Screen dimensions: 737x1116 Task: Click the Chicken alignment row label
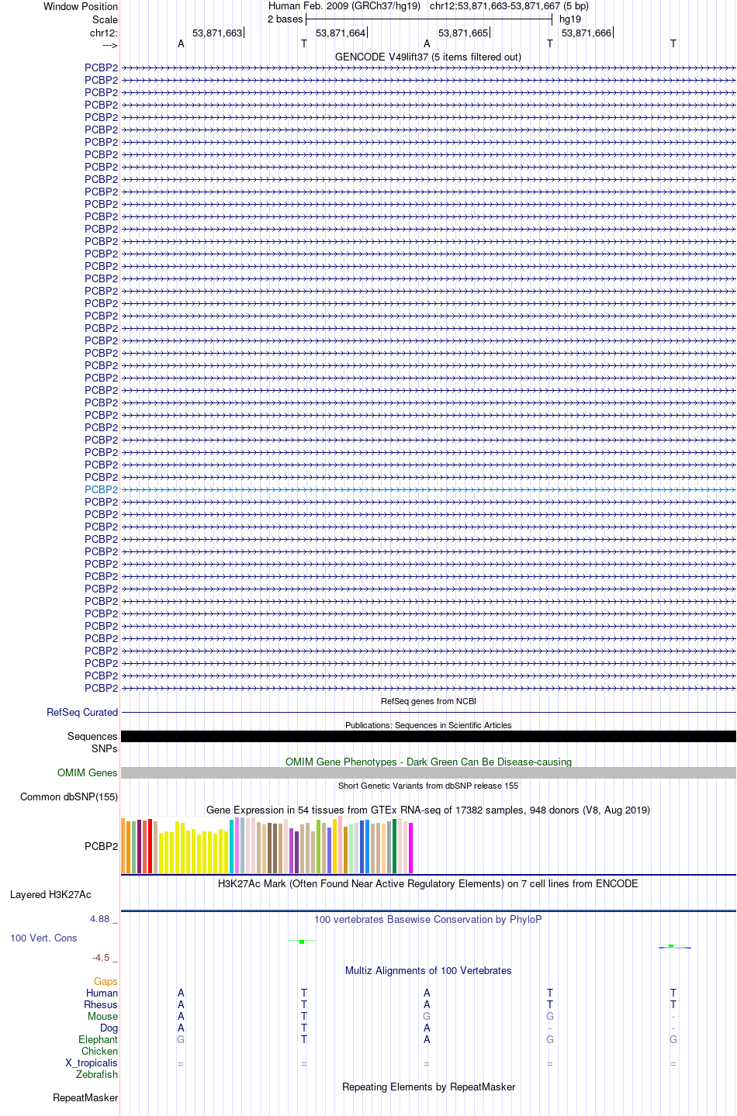tap(100, 1051)
